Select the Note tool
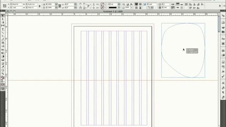Viewport: 226px width, 127px height. coord(2,64)
